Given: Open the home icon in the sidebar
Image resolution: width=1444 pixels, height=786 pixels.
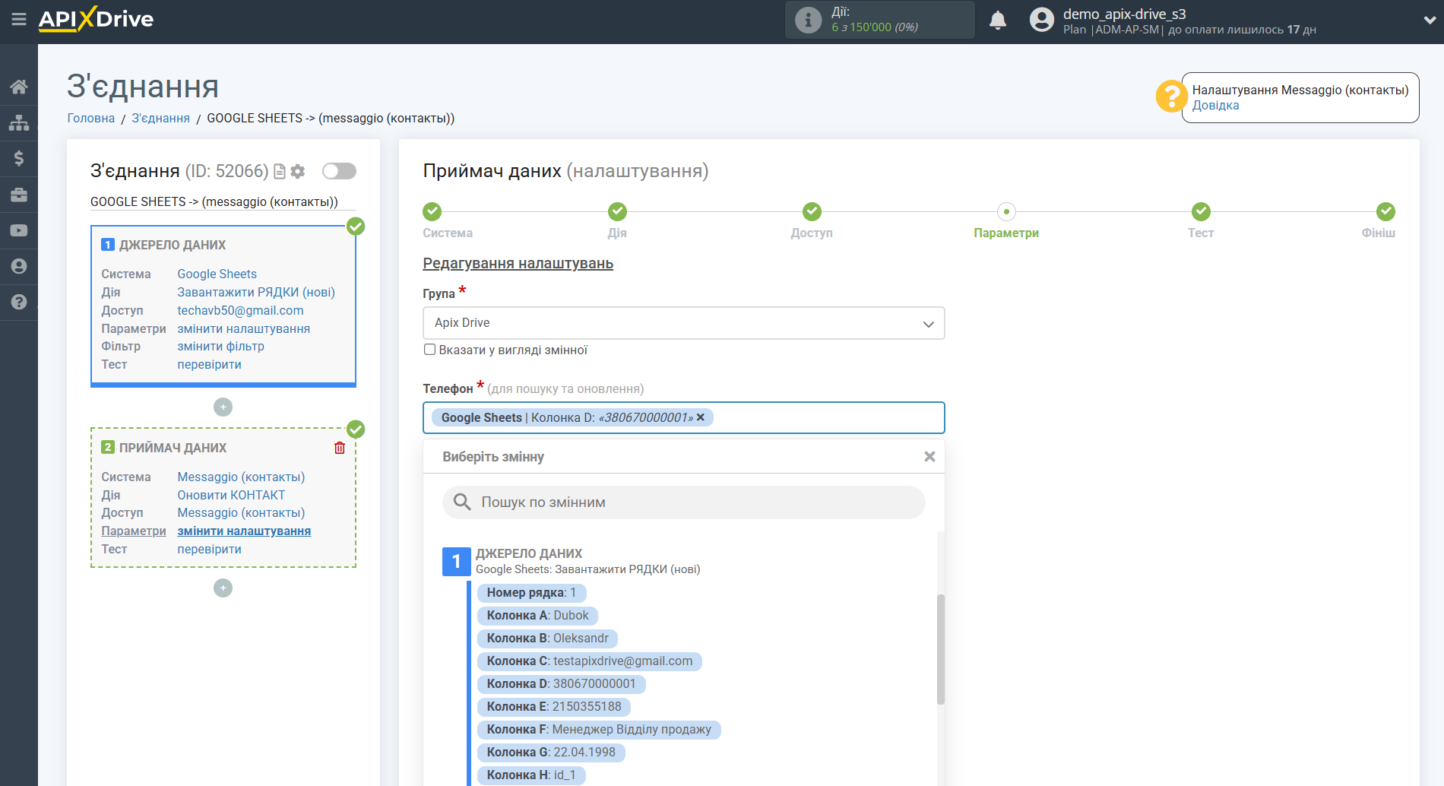Looking at the screenshot, I should coord(19,87).
